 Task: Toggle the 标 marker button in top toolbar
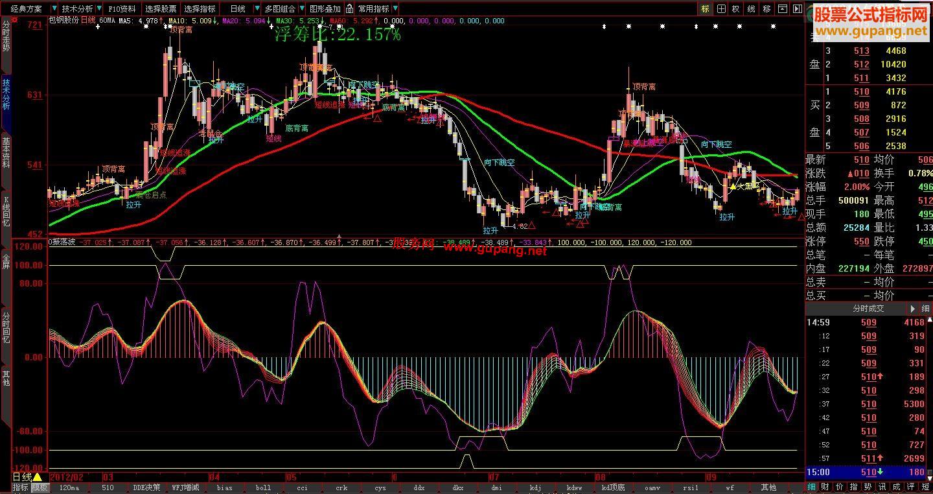point(705,9)
